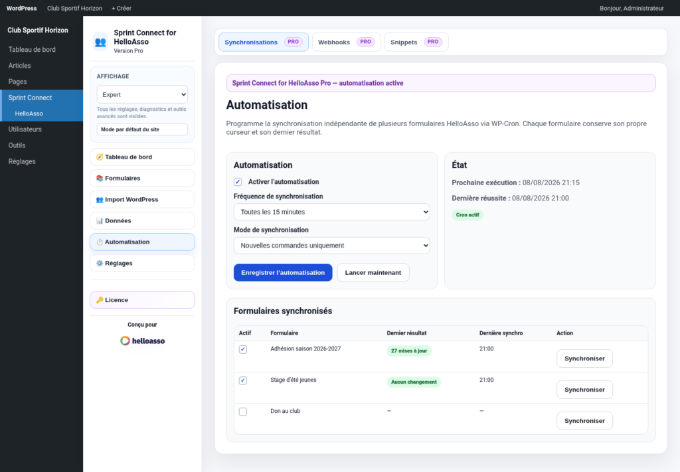The image size is (680, 472).
Task: Click the key icon beside Licence
Action: (100, 300)
